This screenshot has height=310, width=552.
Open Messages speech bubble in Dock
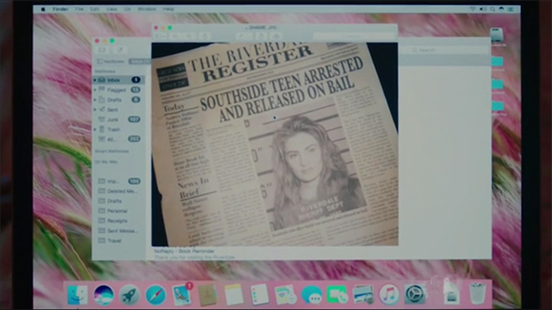coord(311,294)
